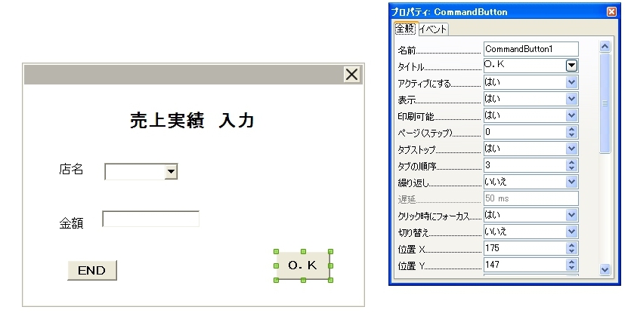The height and width of the screenshot is (313, 634).
Task: Open the 切り替え dropdown
Action: 572,232
